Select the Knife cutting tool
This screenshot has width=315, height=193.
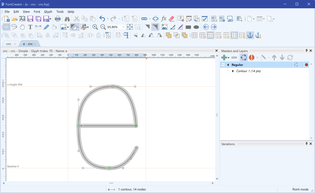point(46,27)
